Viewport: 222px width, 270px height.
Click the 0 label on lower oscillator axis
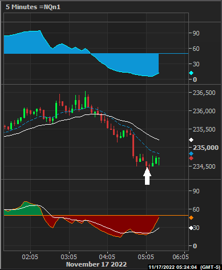[195, 246]
